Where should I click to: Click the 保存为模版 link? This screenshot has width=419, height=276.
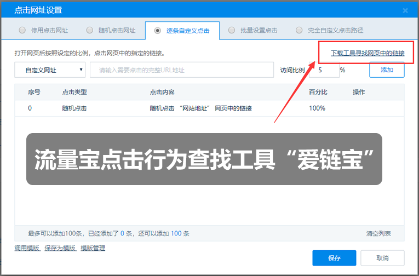click(60, 248)
